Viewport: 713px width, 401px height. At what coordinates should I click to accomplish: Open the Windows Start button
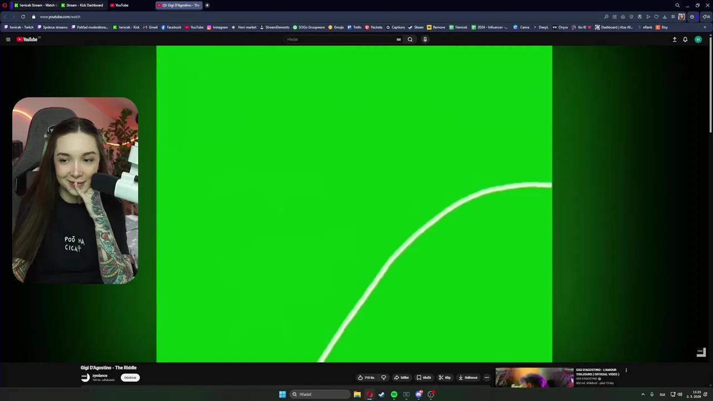tap(282, 394)
